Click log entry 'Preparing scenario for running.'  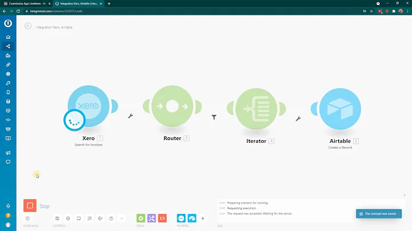point(248,203)
